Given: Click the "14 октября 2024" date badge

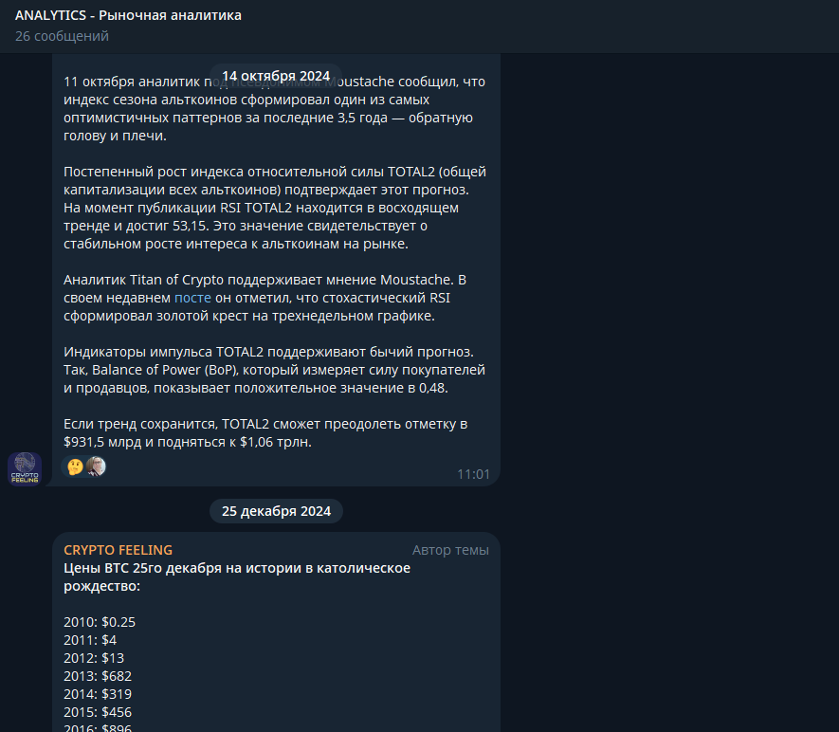Looking at the screenshot, I should click(x=276, y=76).
